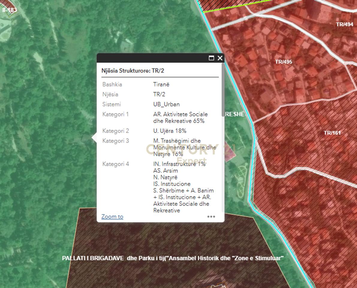This screenshot has height=288, width=357.
Task: Open the popup's three-dots more options
Action: coord(211,217)
